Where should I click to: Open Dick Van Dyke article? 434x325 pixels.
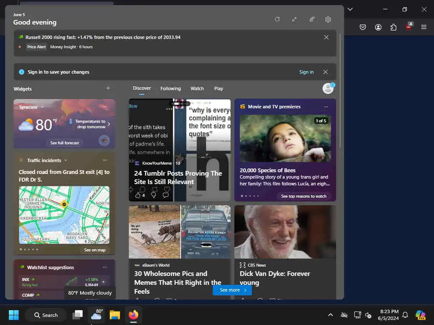click(x=275, y=278)
